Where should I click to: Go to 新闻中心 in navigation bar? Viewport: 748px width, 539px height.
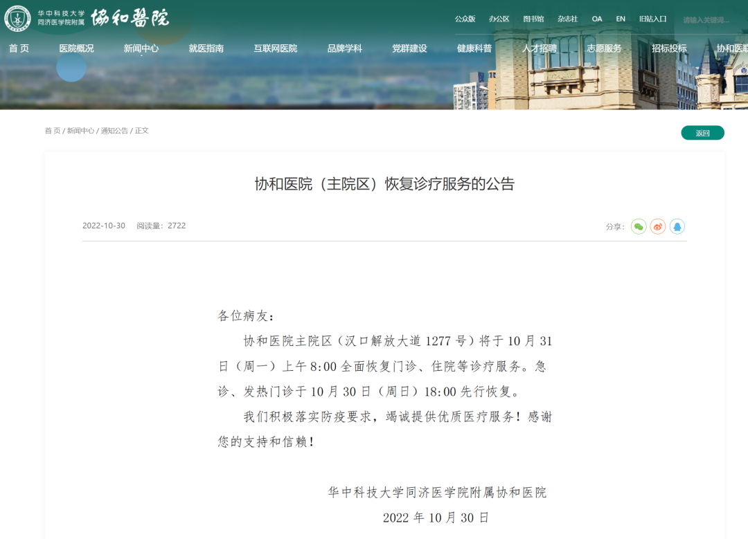[141, 48]
